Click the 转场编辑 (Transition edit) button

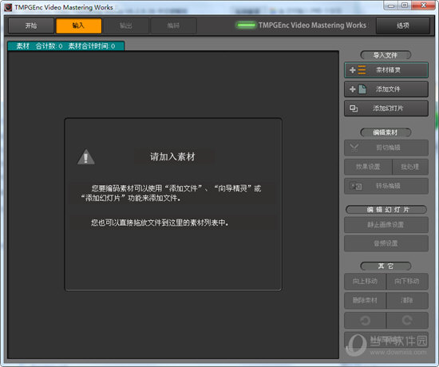386,186
